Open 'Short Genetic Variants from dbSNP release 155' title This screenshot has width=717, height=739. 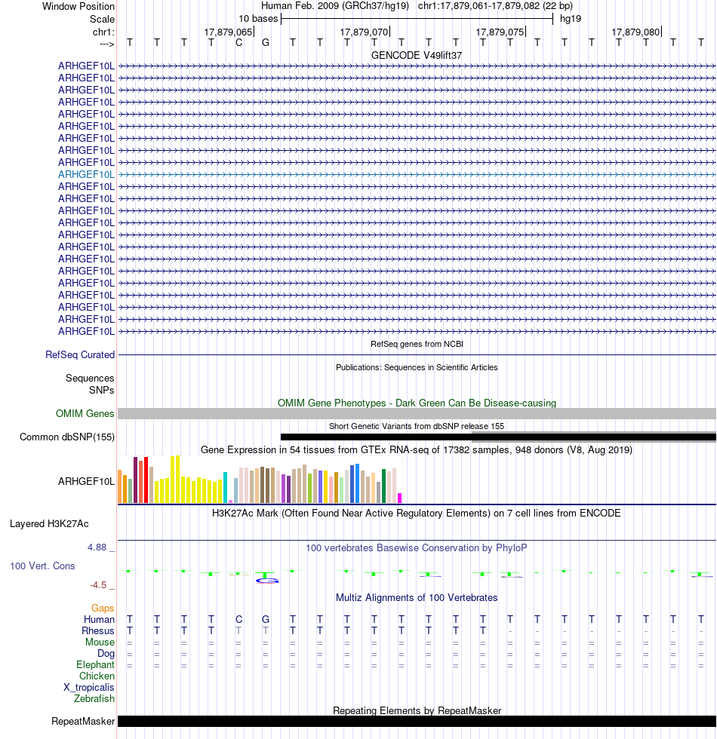[417, 426]
